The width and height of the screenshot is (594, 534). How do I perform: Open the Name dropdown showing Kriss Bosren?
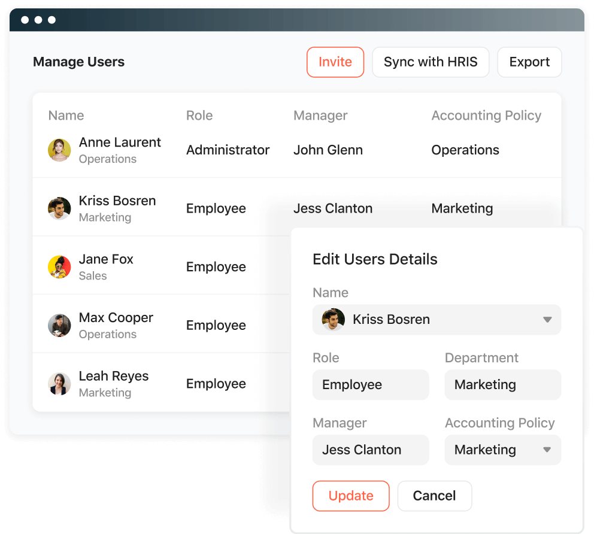pos(437,320)
